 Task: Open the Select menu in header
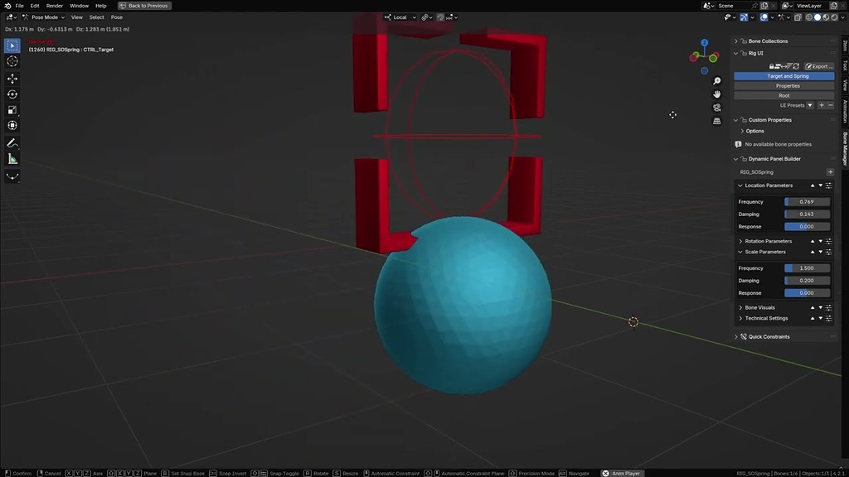click(x=96, y=17)
